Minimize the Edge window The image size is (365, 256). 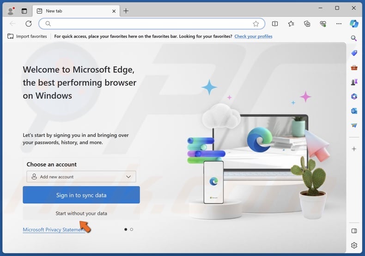[321, 8]
